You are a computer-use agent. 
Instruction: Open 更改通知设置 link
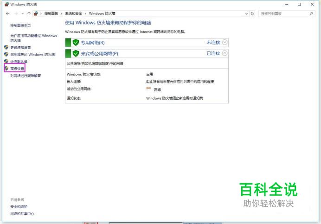tap(20, 47)
